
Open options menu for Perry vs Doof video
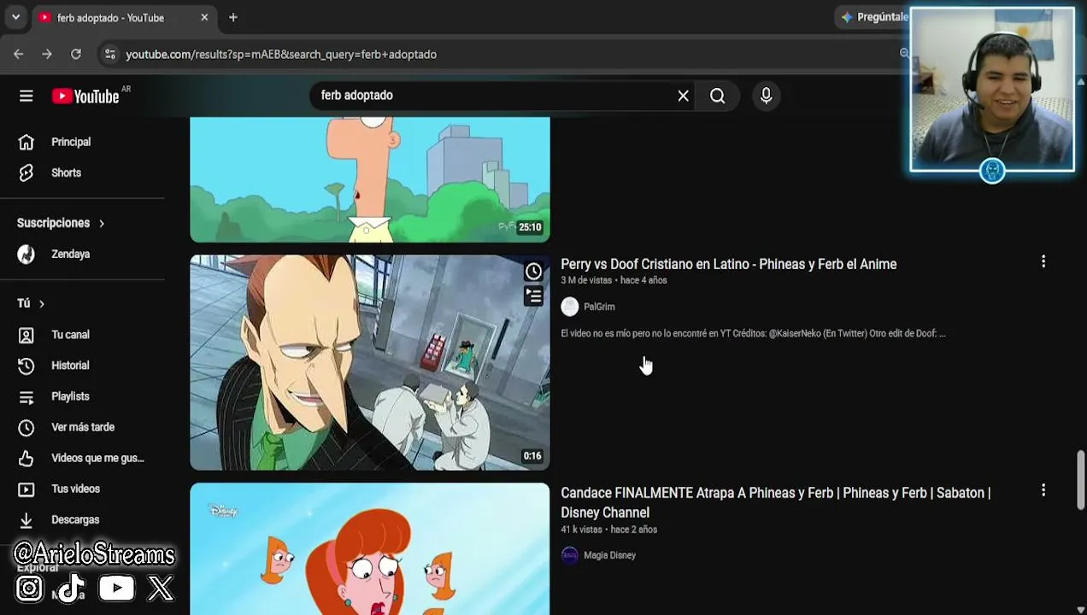(1043, 261)
